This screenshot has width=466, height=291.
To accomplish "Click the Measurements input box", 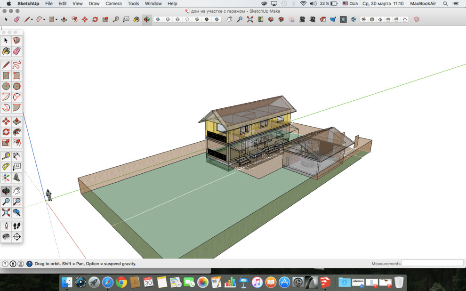I will pos(432,263).
